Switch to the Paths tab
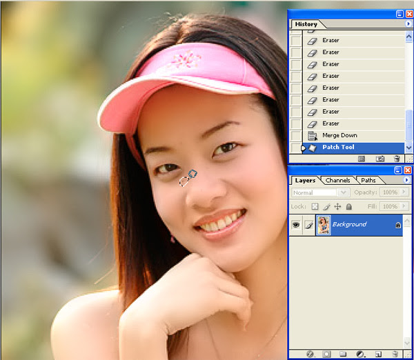414x360 pixels. [x=368, y=181]
